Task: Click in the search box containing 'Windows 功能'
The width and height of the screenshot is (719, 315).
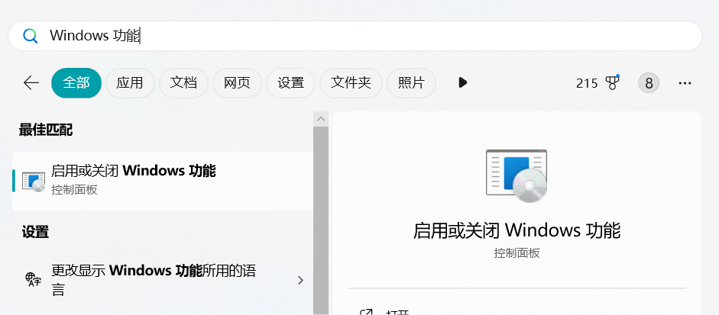Action: point(355,36)
